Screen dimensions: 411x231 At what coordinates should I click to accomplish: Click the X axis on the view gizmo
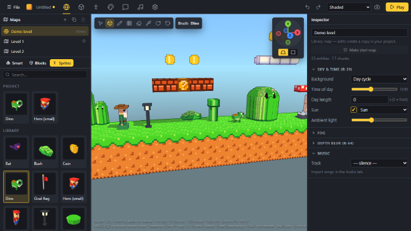point(297,32)
